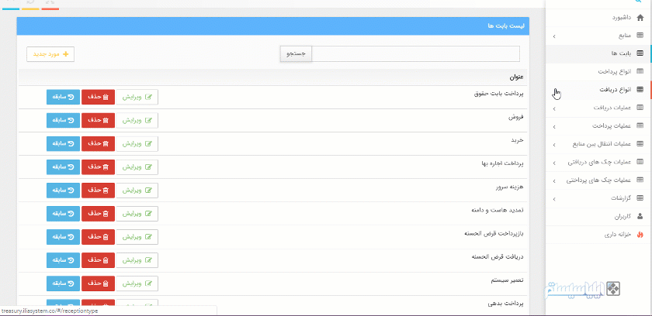
Task: Click the table icon next to انواع پرداخت
Action: 640,71
